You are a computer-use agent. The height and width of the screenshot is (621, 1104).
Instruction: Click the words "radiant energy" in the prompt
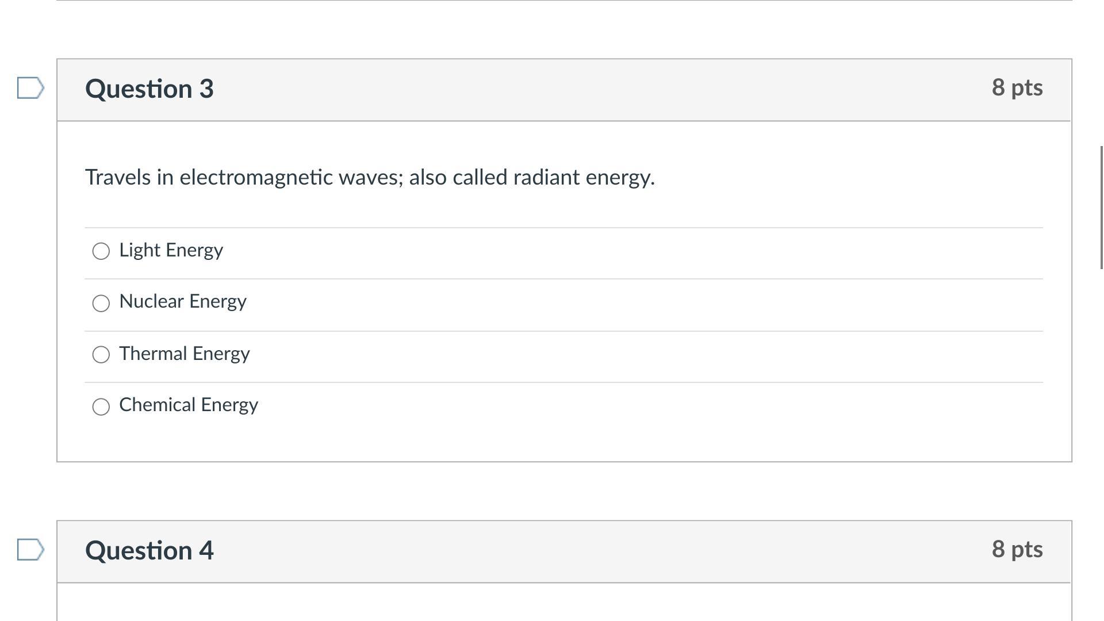584,177
